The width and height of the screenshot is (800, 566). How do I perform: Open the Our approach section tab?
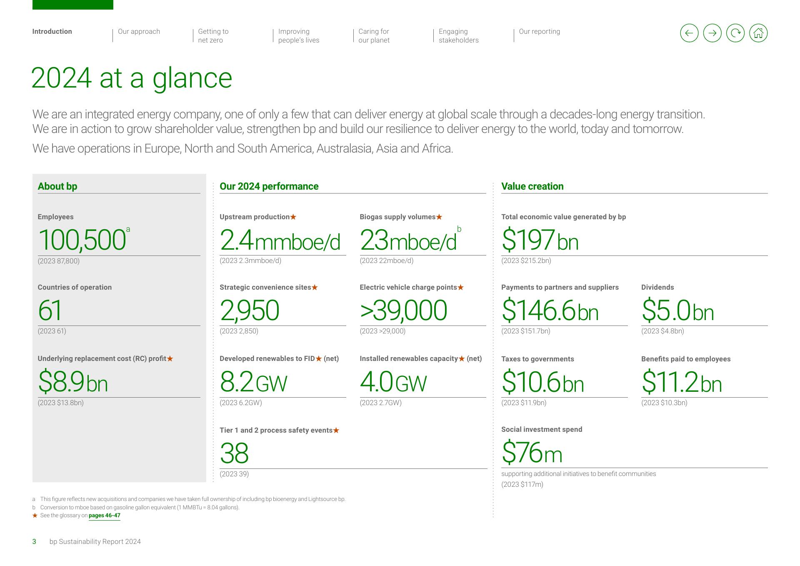point(139,31)
